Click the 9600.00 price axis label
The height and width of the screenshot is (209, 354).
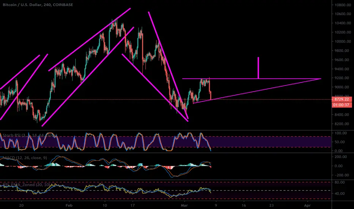[343, 60]
